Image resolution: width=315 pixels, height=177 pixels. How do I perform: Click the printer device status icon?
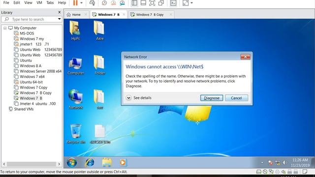coord(277,172)
